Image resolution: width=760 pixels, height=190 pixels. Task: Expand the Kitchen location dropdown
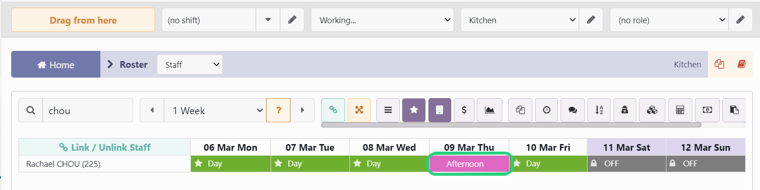[x=520, y=20]
